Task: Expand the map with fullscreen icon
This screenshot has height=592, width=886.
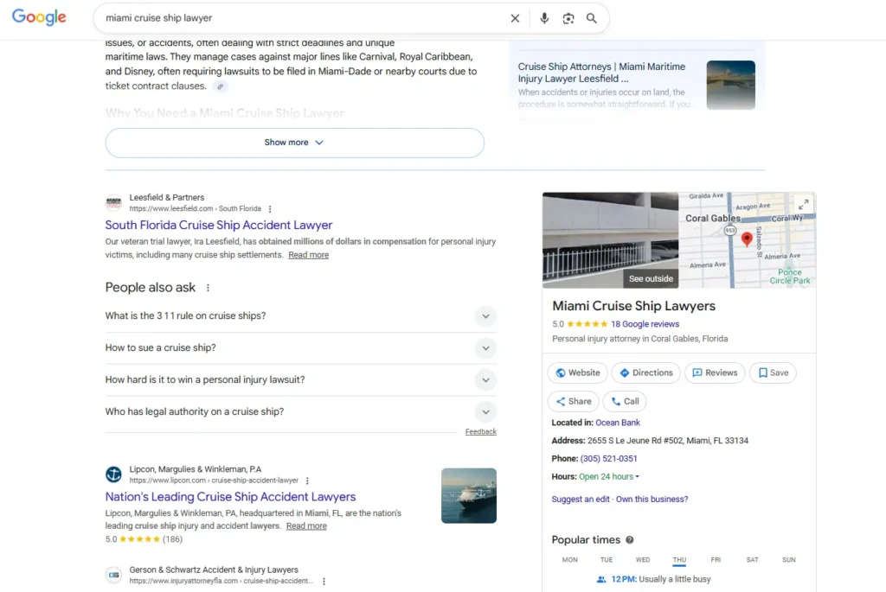Action: [803, 205]
